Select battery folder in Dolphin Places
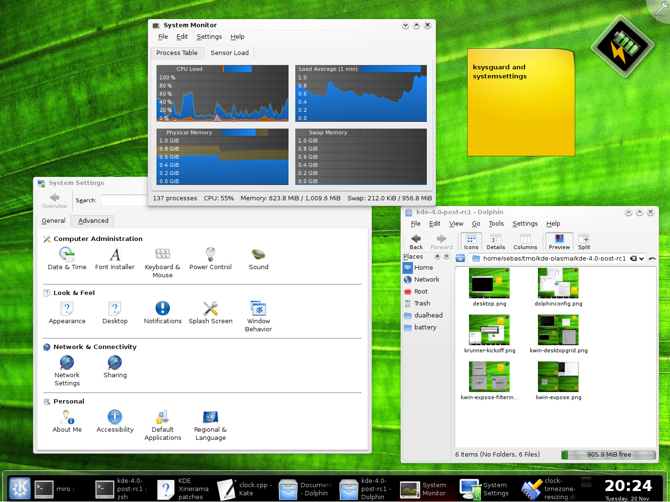 point(426,327)
